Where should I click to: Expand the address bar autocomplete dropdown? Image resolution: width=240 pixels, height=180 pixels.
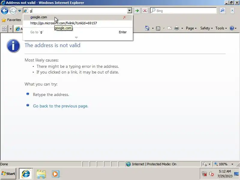[129, 11]
